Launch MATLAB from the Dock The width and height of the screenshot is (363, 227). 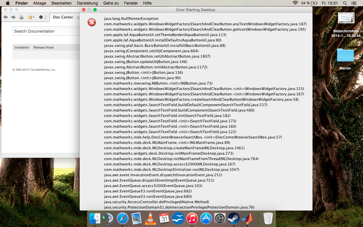tap(248, 218)
